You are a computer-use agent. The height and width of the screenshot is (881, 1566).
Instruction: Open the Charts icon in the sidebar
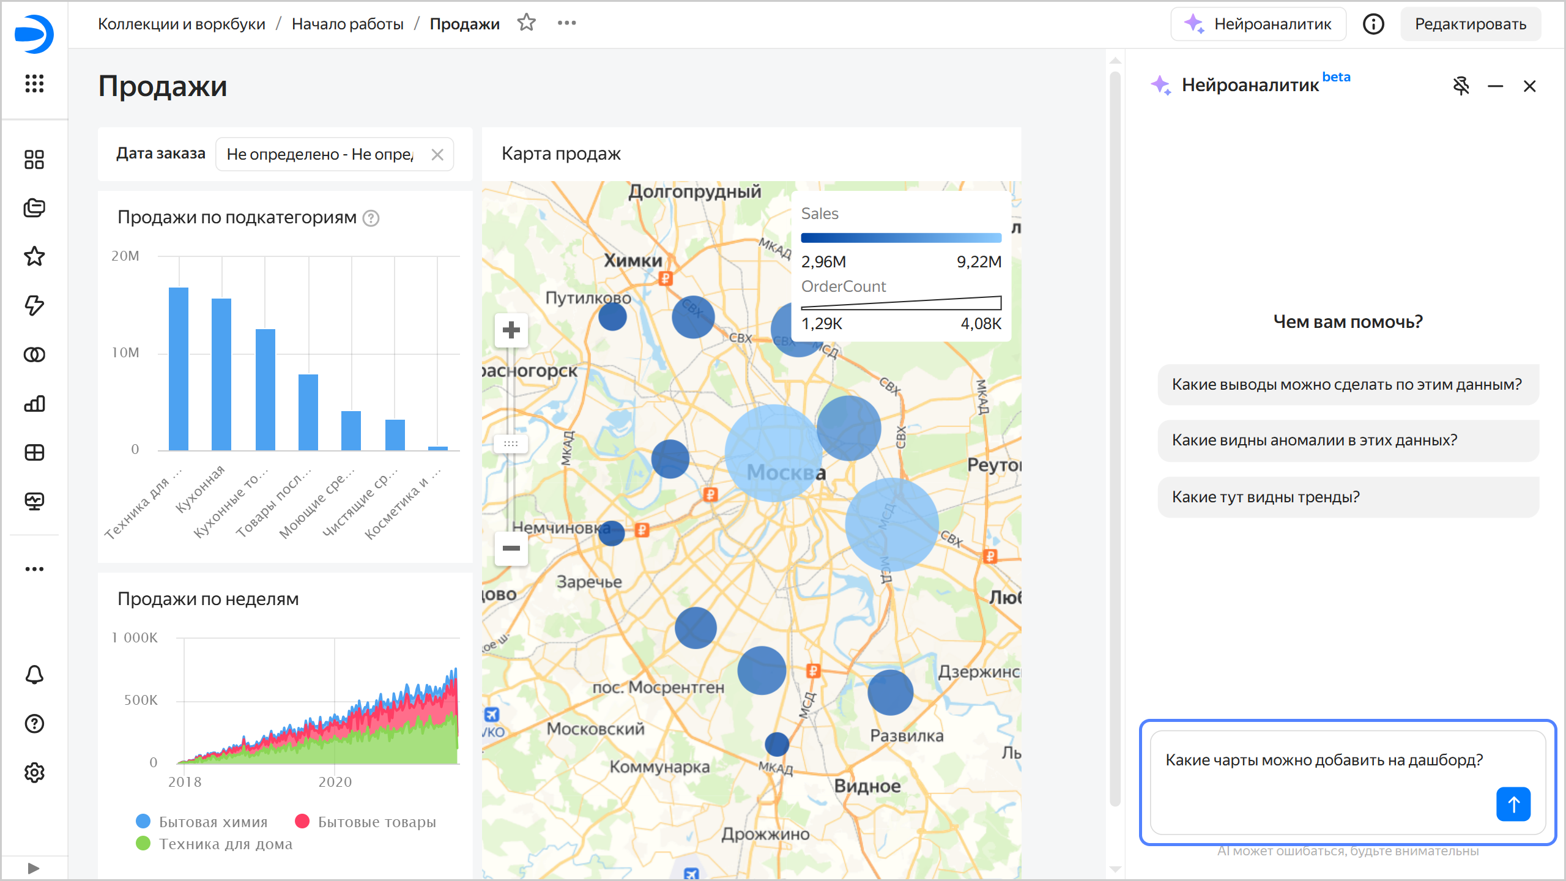coord(34,404)
